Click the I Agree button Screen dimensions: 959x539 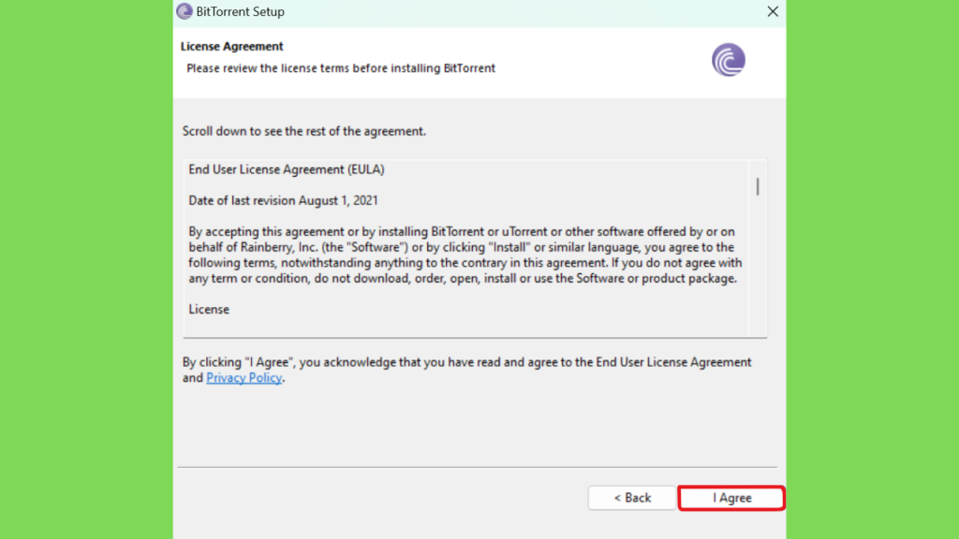[x=731, y=498]
